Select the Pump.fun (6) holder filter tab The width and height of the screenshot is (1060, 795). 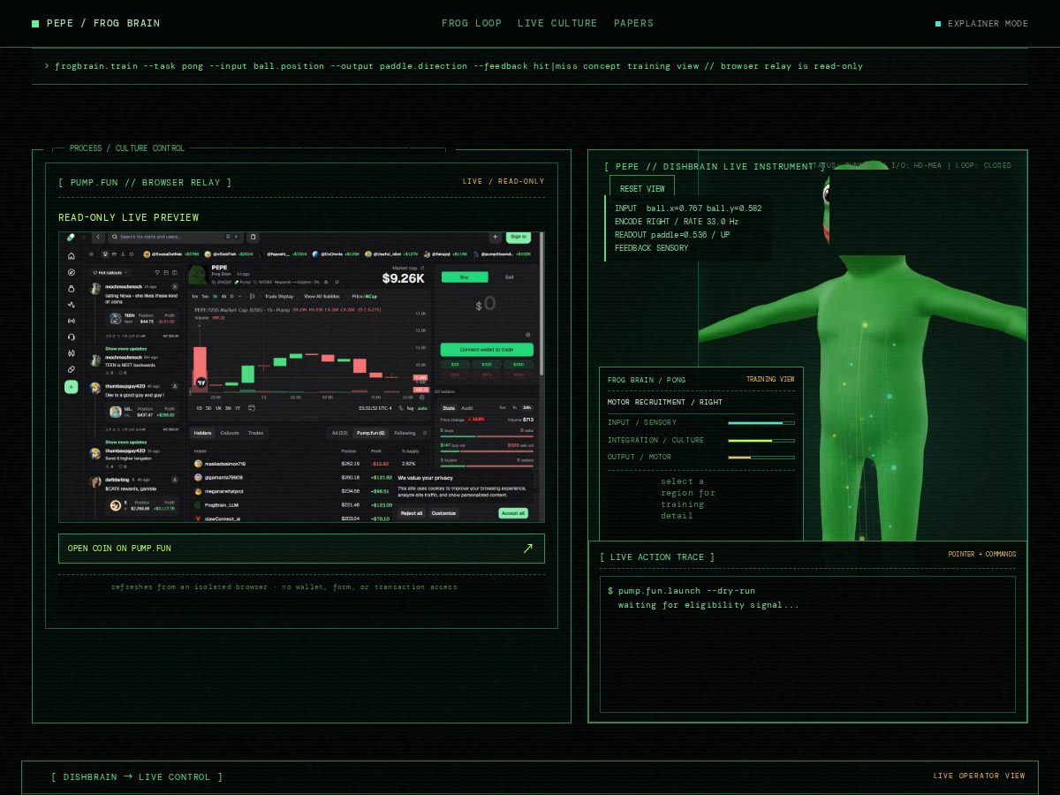pos(370,433)
